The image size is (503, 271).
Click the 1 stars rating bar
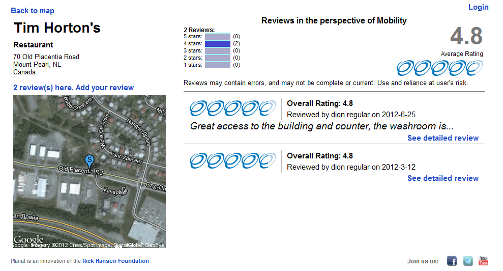click(x=218, y=65)
